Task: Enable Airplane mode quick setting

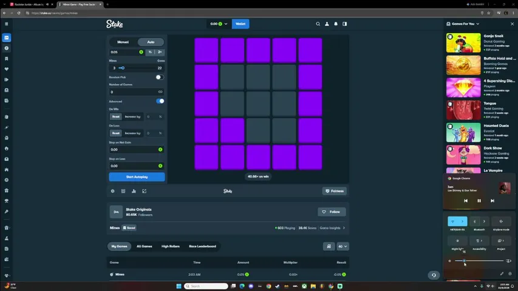Action: [501, 221]
